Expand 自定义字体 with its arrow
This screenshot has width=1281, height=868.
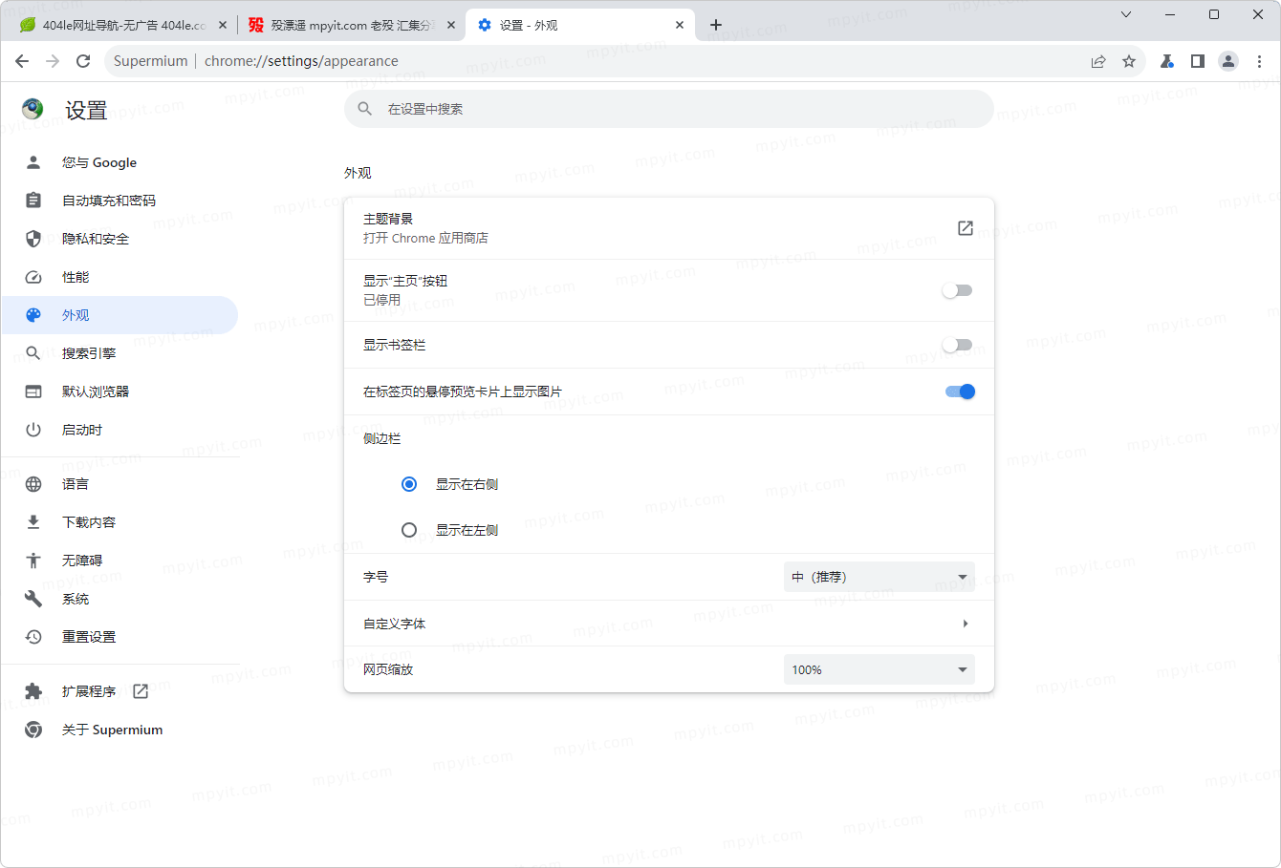pyautogui.click(x=966, y=624)
